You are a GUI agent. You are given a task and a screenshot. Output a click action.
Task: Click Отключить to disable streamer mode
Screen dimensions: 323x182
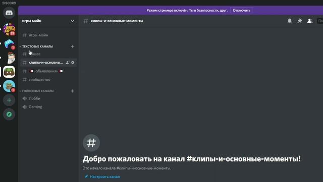pyautogui.click(x=241, y=10)
